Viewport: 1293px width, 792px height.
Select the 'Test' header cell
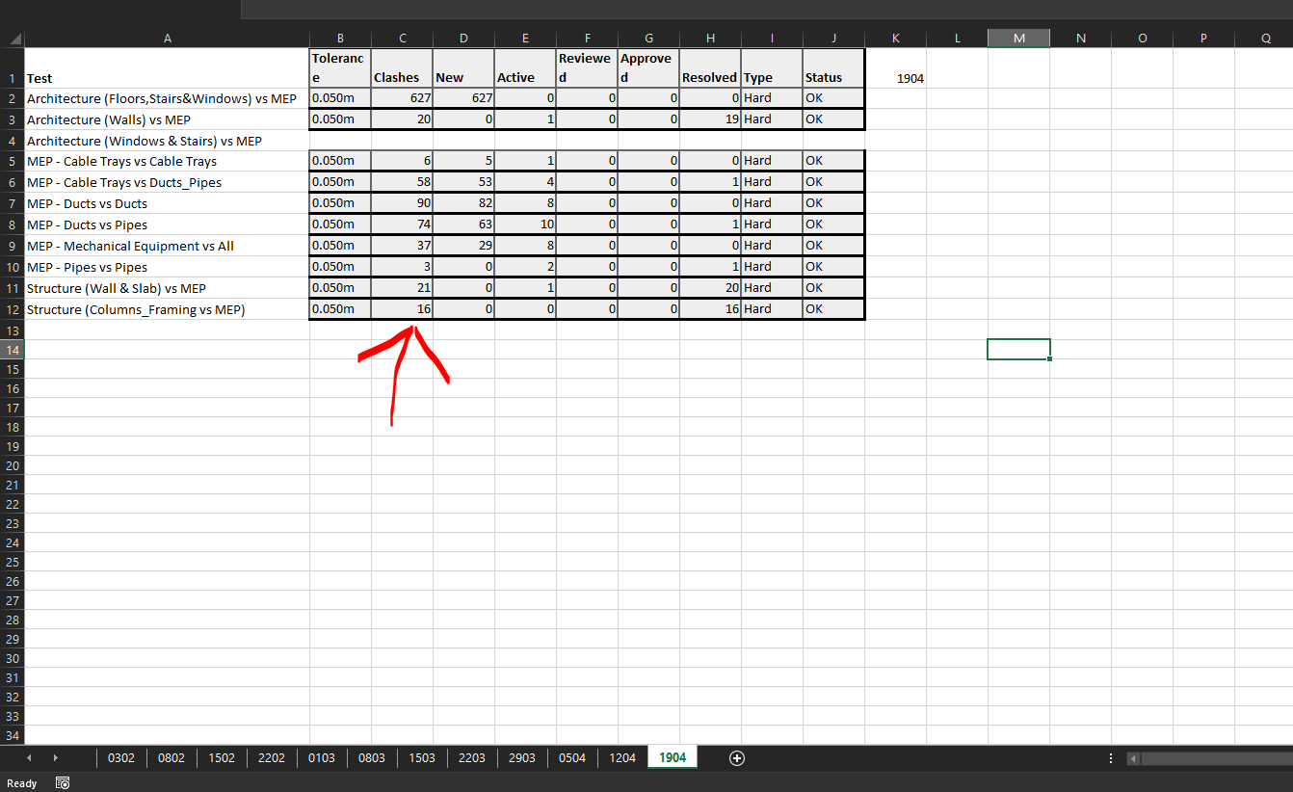point(168,68)
